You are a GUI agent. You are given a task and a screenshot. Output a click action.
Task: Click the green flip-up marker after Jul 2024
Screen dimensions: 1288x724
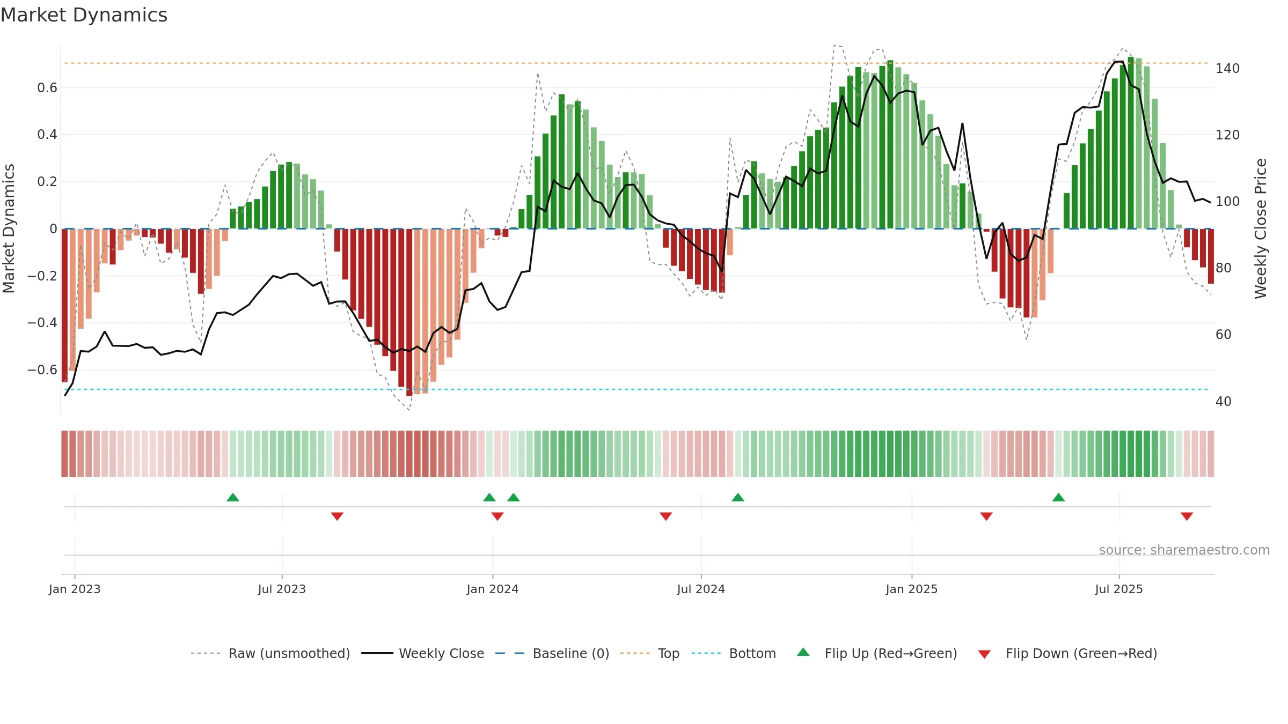[x=738, y=497]
